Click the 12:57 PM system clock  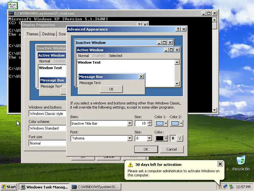tap(243, 187)
